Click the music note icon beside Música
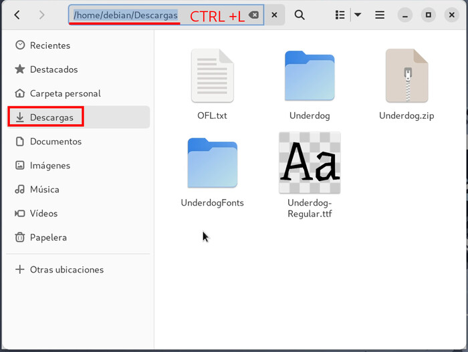Image resolution: width=468 pixels, height=352 pixels. (20, 190)
